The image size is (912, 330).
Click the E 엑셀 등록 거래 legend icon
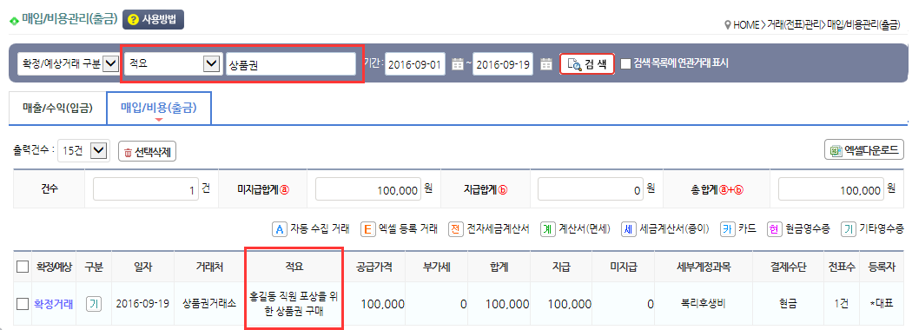click(368, 228)
